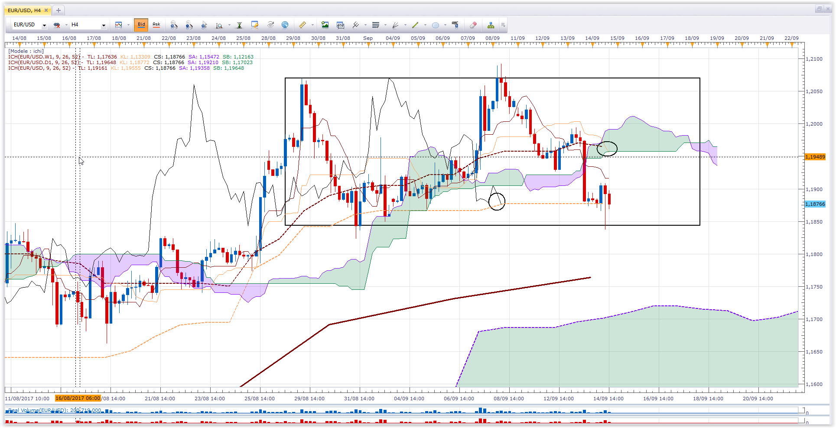Select the ellipse drawing tool
836x428 pixels.
436,25
